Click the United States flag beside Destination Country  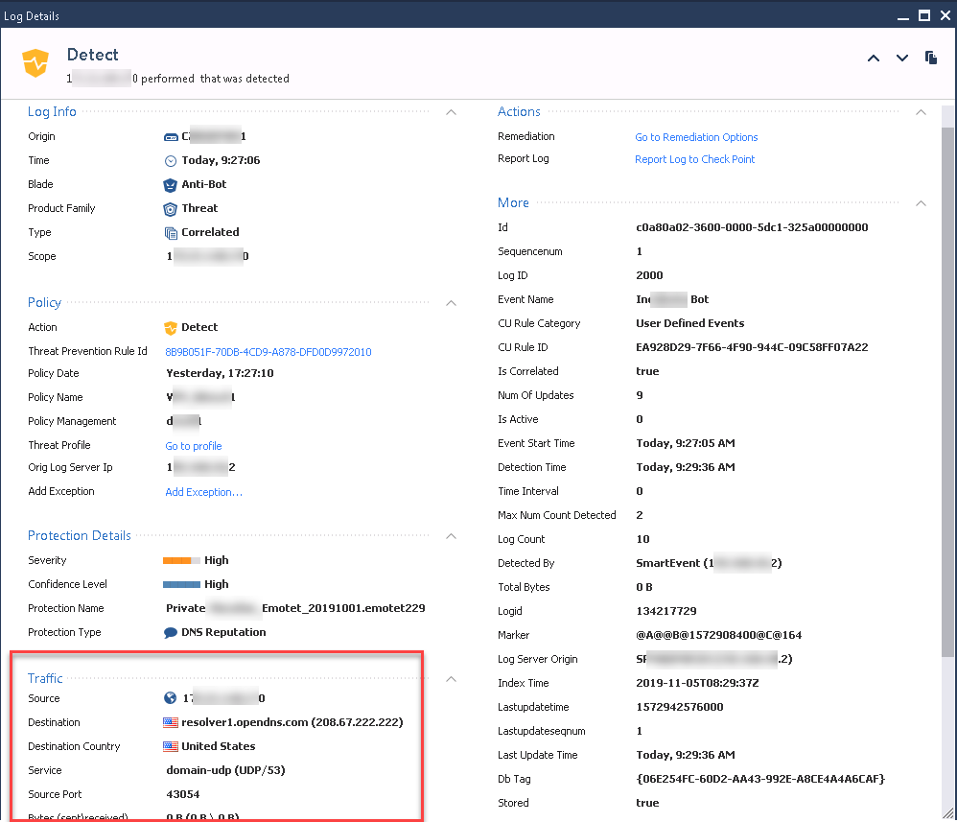pos(171,746)
